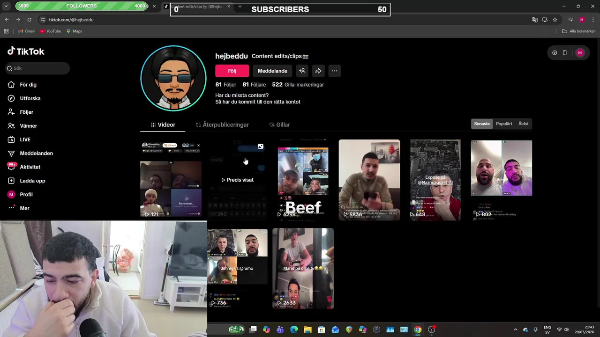Open the video with 121 views

pos(171,180)
